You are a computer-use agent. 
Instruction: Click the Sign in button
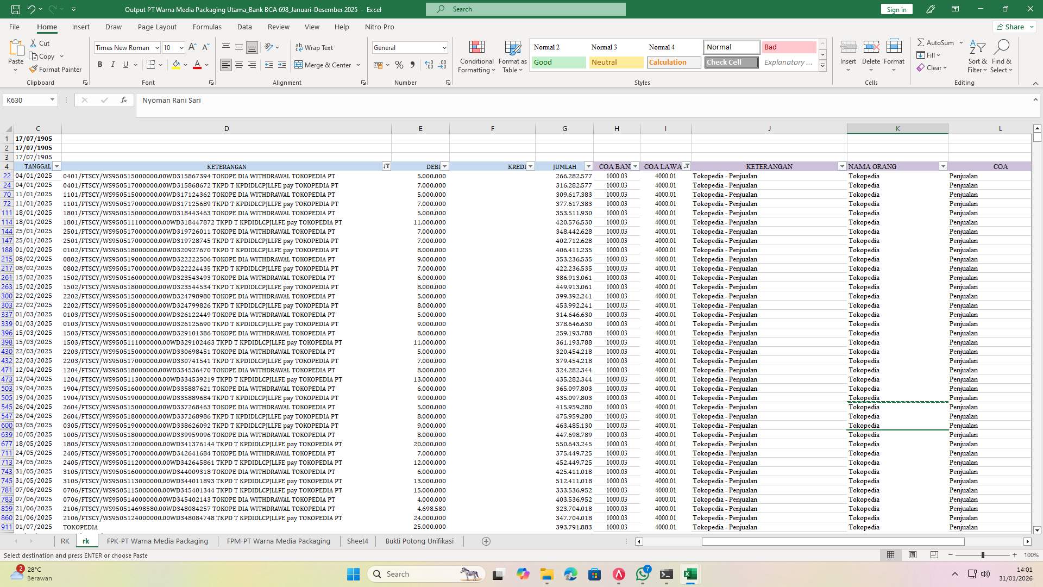[896, 9]
